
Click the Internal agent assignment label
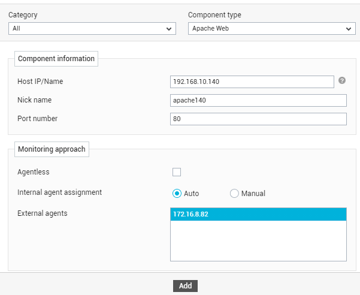click(x=59, y=192)
